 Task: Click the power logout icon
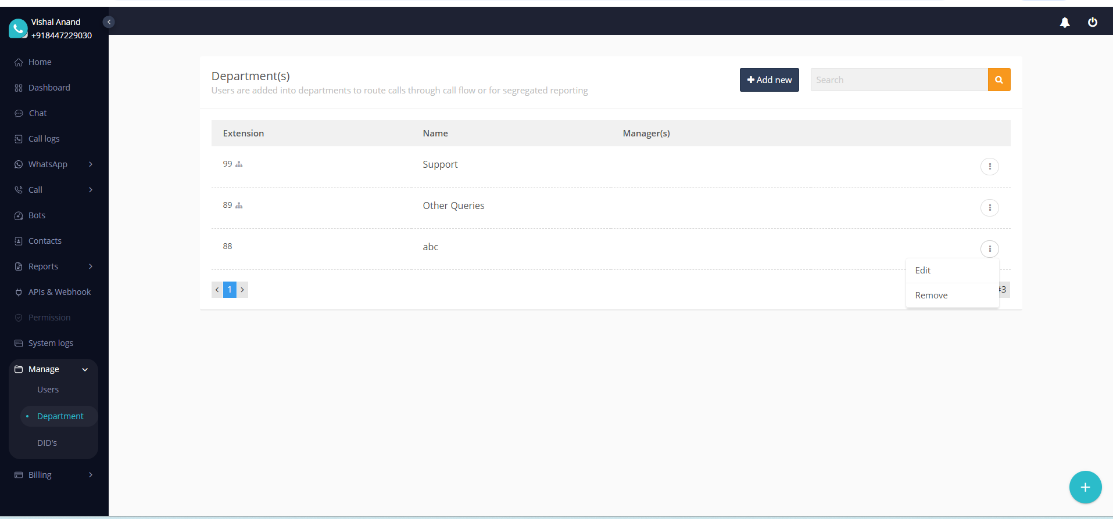coord(1093,22)
